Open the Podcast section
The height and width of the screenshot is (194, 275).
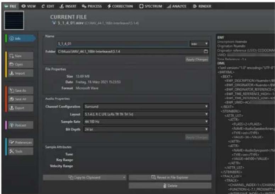[x=21, y=125]
